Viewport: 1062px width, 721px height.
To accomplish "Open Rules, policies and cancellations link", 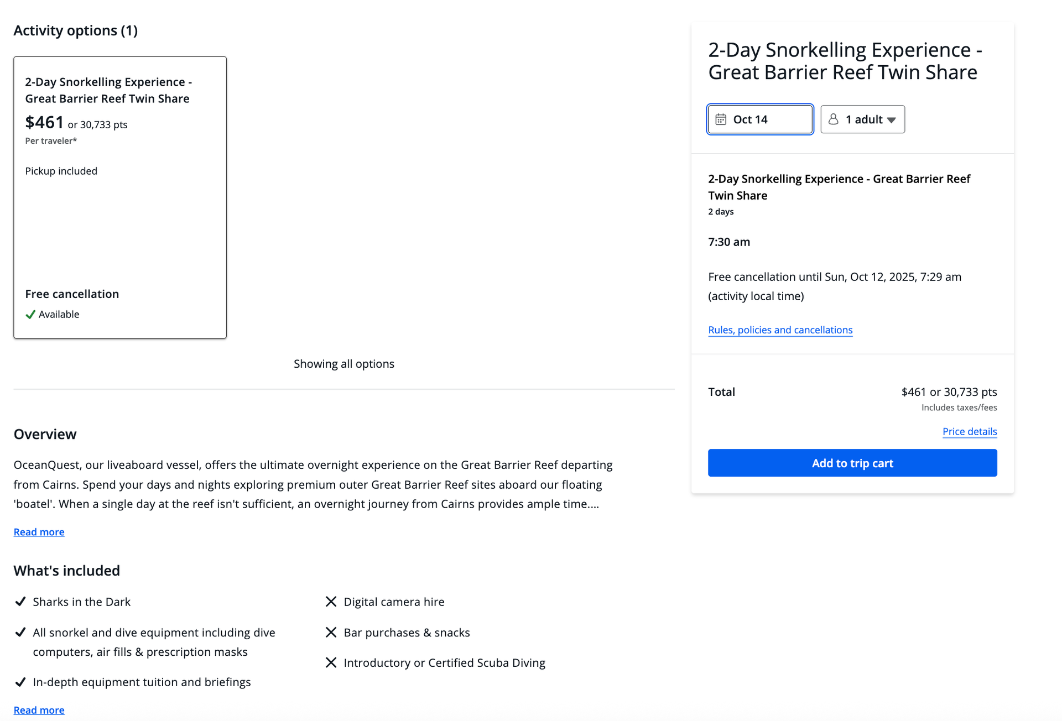I will click(x=780, y=330).
